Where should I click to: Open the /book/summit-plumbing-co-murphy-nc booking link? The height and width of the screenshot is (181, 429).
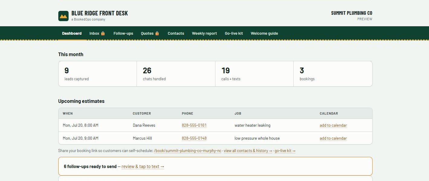[x=188, y=151]
